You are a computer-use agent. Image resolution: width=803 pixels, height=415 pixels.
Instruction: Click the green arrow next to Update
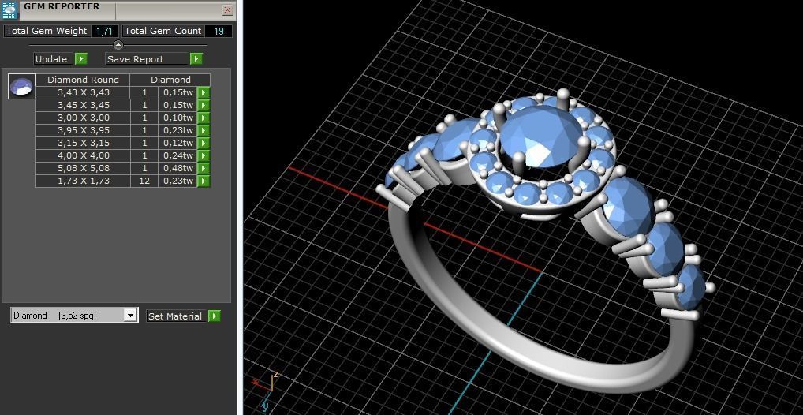[x=81, y=59]
